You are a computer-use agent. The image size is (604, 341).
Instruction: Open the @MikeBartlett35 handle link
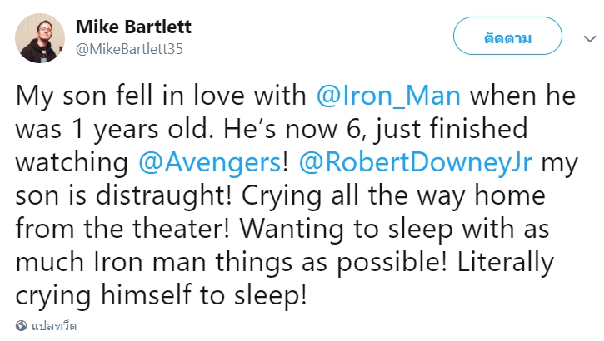[x=129, y=49]
